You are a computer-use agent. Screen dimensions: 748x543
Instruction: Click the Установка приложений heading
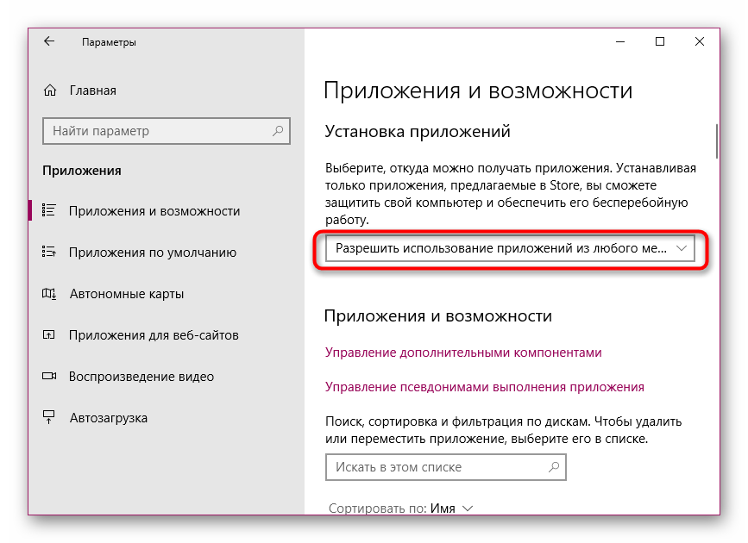418,131
